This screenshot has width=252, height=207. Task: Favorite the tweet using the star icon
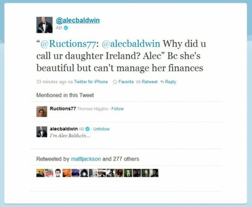pyautogui.click(x=115, y=82)
